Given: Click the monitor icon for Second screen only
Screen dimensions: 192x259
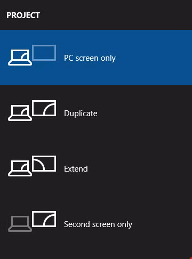Looking at the screenshot, I should [44, 219].
